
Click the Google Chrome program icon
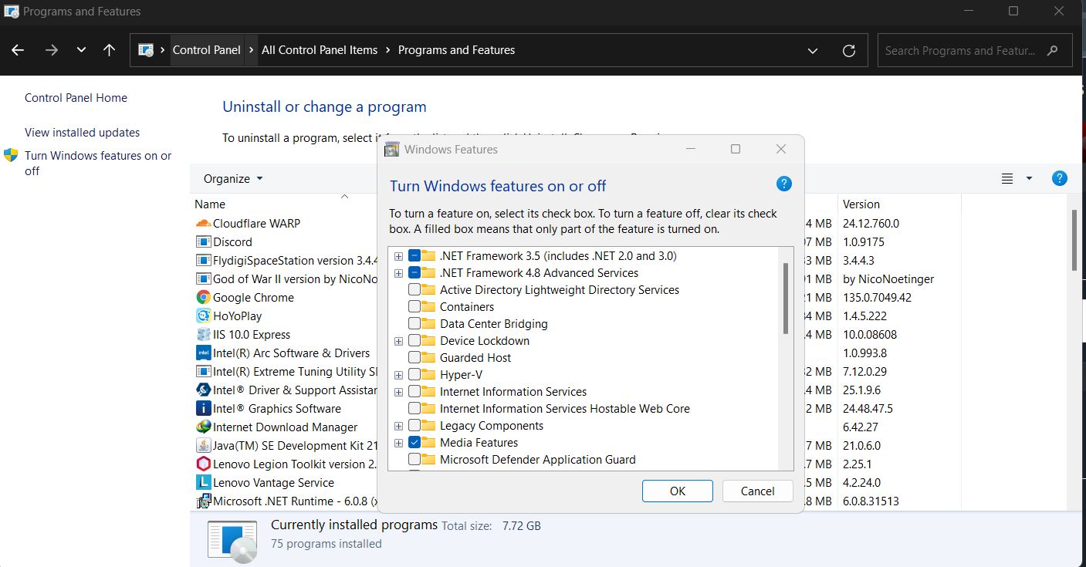pos(203,298)
